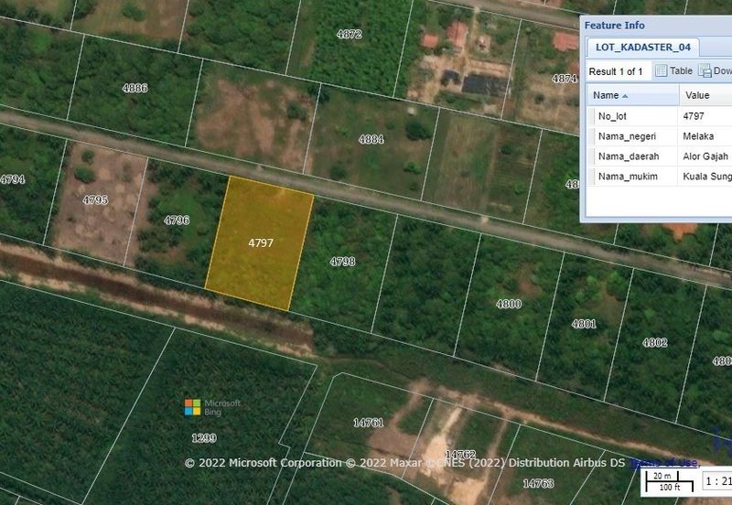Viewport: 732px width, 505px height.
Task: Select lot 4795 on the map
Action: pyautogui.click(x=95, y=199)
